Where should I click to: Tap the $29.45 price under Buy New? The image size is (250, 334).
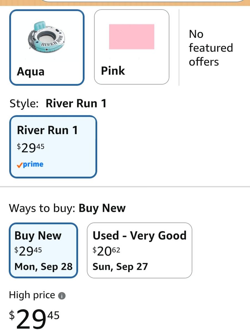(x=28, y=251)
